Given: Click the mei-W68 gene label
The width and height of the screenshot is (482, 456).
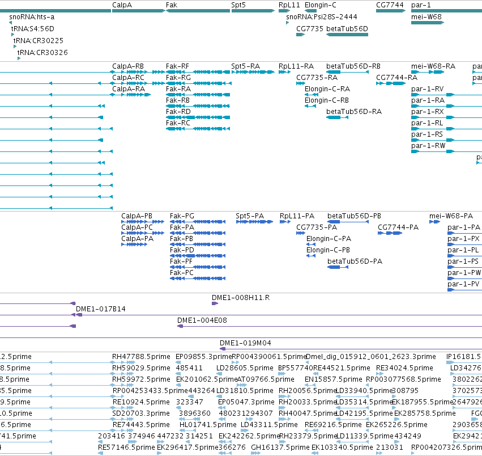Looking at the screenshot, I should (x=426, y=17).
